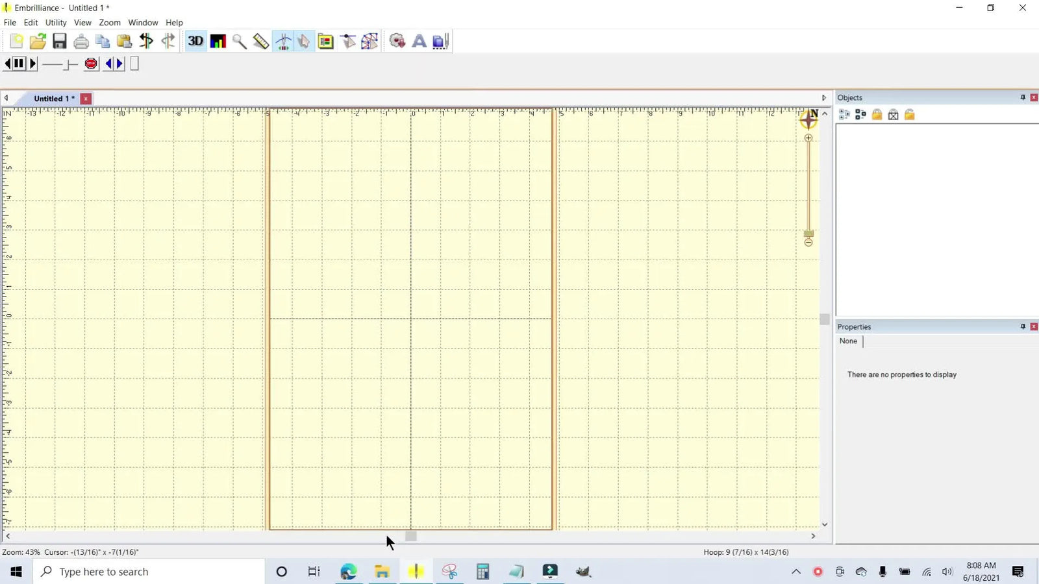Click the blank rectangle simulator button
1039x584 pixels.
(x=134, y=64)
